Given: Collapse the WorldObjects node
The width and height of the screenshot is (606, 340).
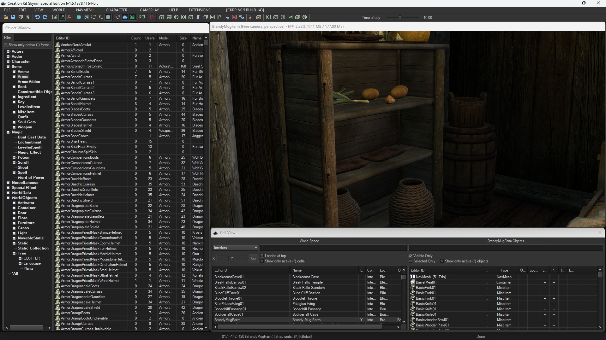Looking at the screenshot, I should (x=8, y=198).
